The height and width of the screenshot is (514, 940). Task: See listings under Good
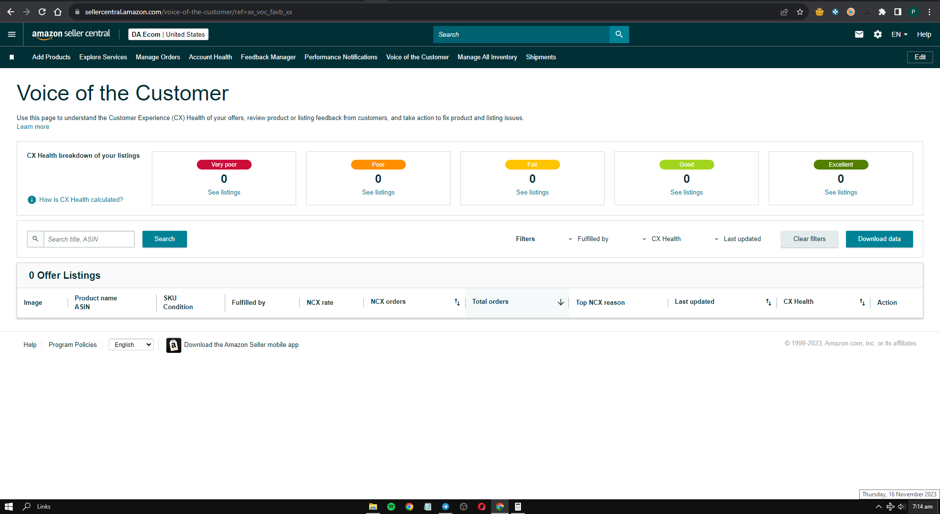coord(687,193)
